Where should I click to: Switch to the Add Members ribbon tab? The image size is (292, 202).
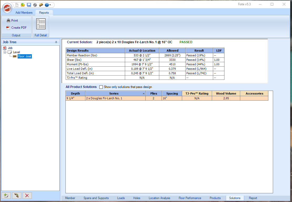click(24, 12)
